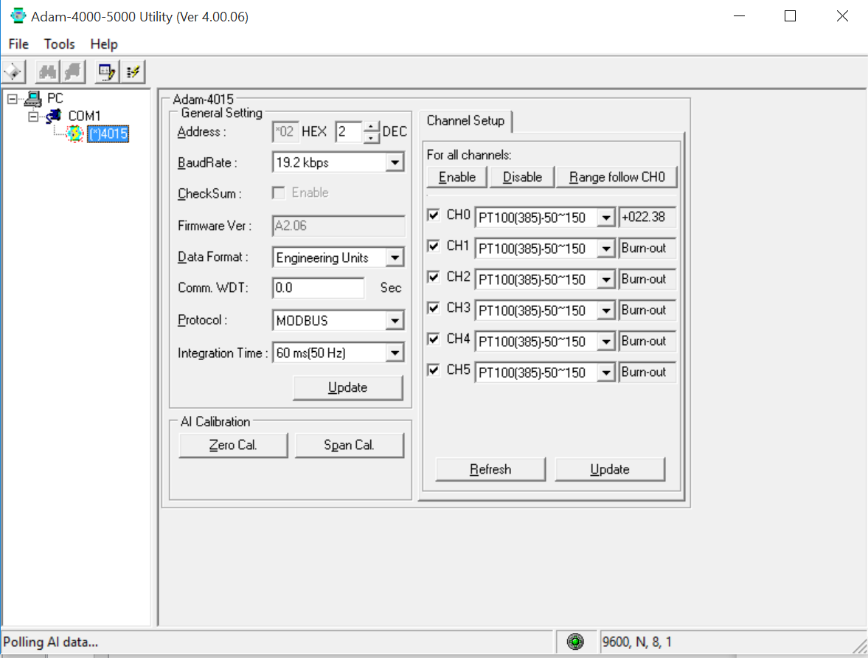Click the Adam utility title bar icon
This screenshot has width=868, height=658.
(x=18, y=16)
